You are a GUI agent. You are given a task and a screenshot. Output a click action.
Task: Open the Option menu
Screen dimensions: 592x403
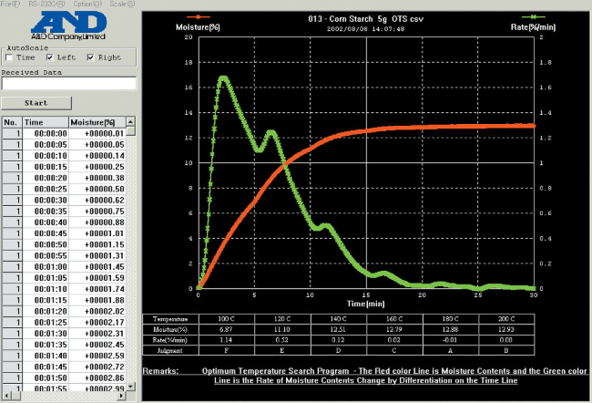coord(87,4)
